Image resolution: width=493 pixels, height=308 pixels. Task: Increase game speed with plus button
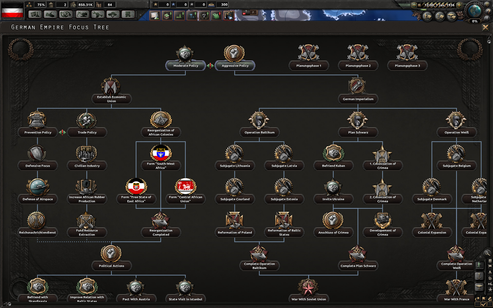(x=459, y=5)
